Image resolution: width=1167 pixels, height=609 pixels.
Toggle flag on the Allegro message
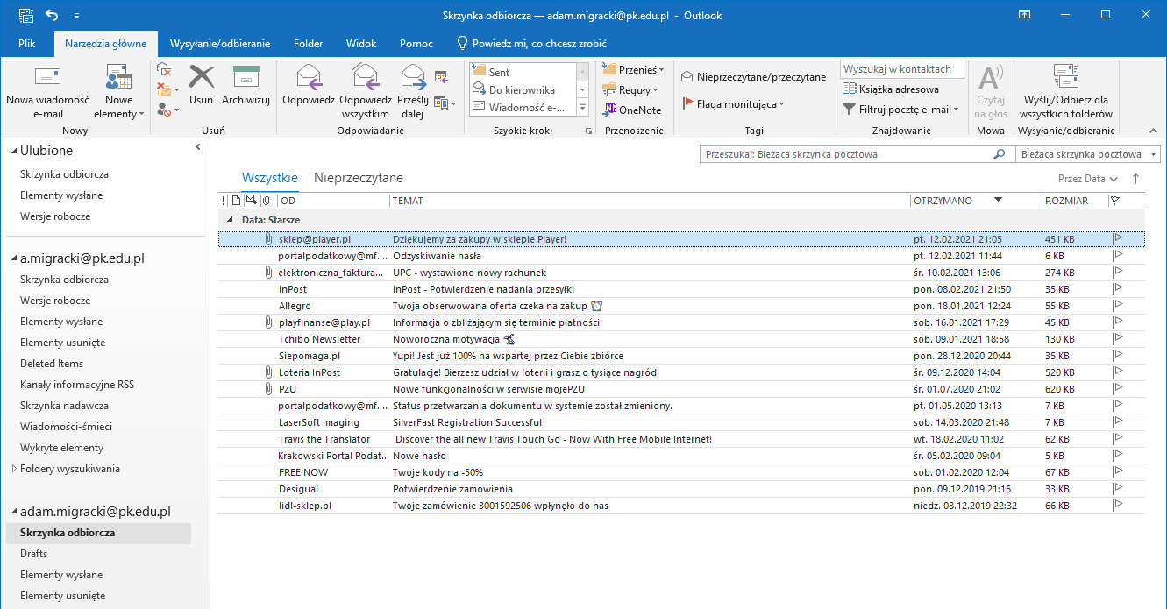[x=1118, y=306]
